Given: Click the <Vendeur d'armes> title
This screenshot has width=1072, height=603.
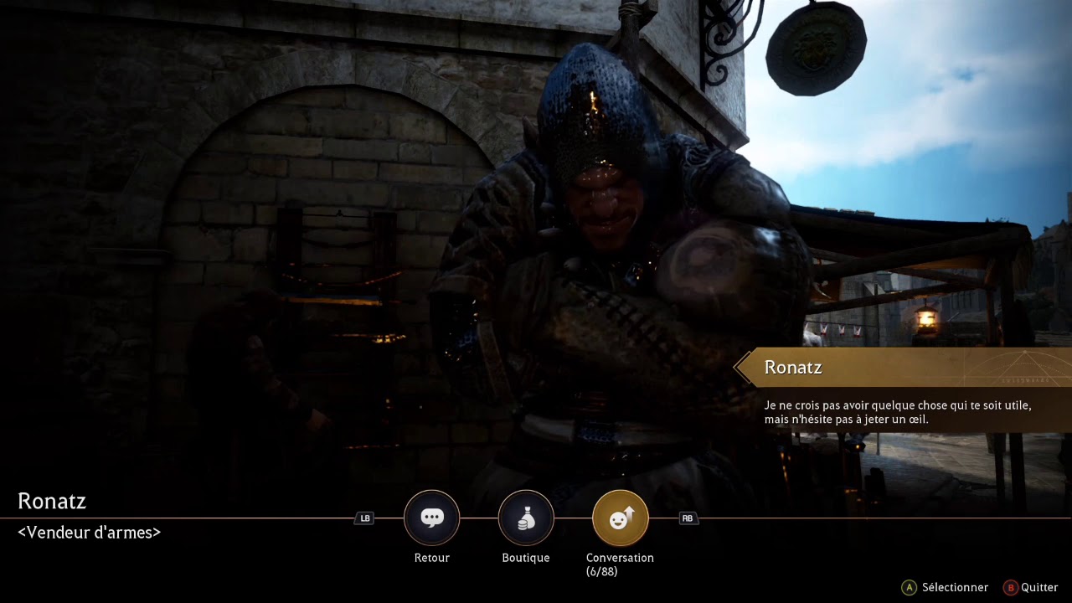Looking at the screenshot, I should click(89, 533).
